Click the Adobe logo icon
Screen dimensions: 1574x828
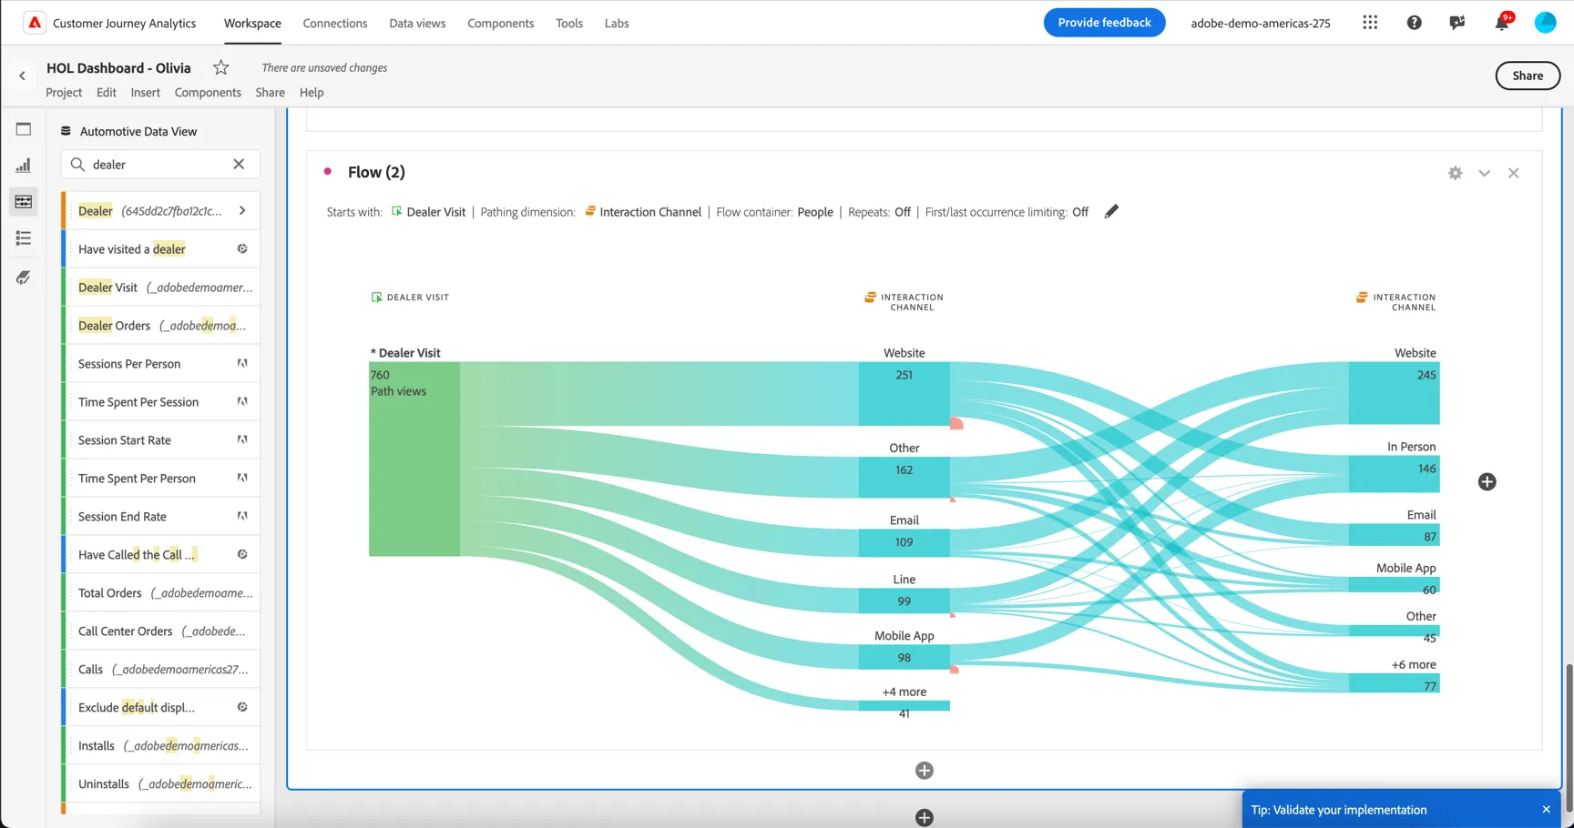(x=34, y=23)
